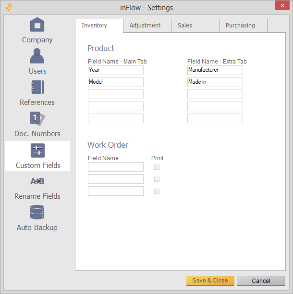The image size is (293, 294).
Task: Open the Rename Fields A→B icon
Action: (37, 181)
